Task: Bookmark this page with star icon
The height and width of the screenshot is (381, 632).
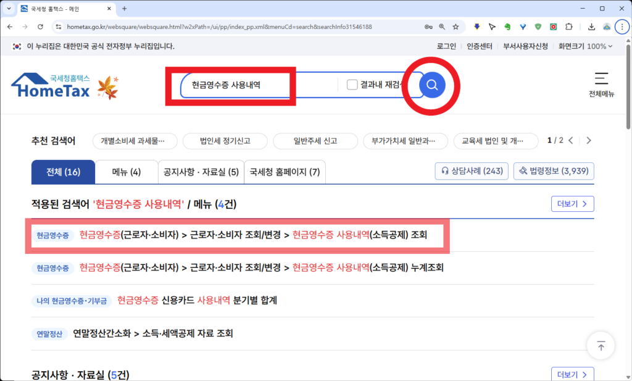Action: tap(455, 27)
